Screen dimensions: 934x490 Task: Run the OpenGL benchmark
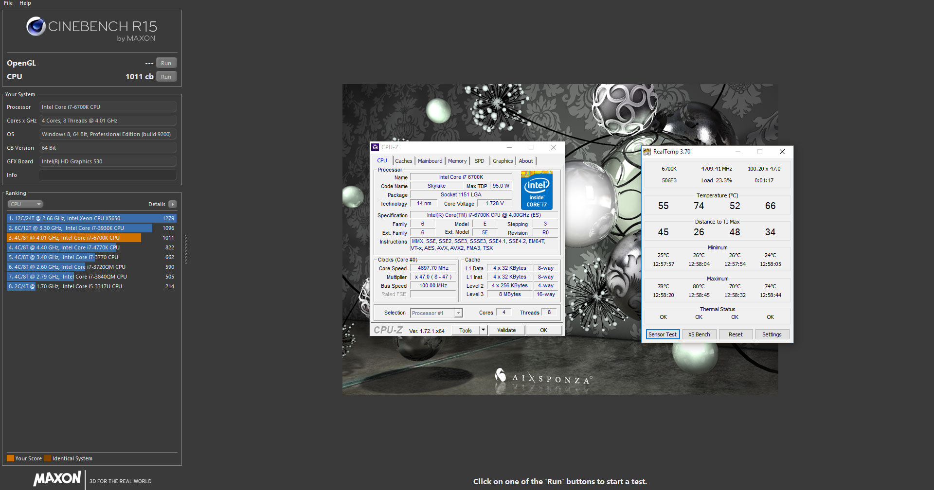click(x=166, y=63)
